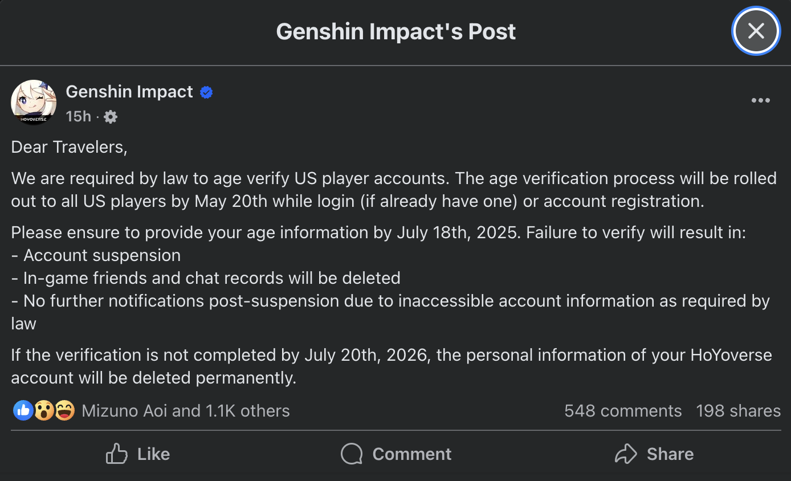The width and height of the screenshot is (791, 481).
Task: Close the Genshin Impact post dialog
Action: tap(756, 31)
